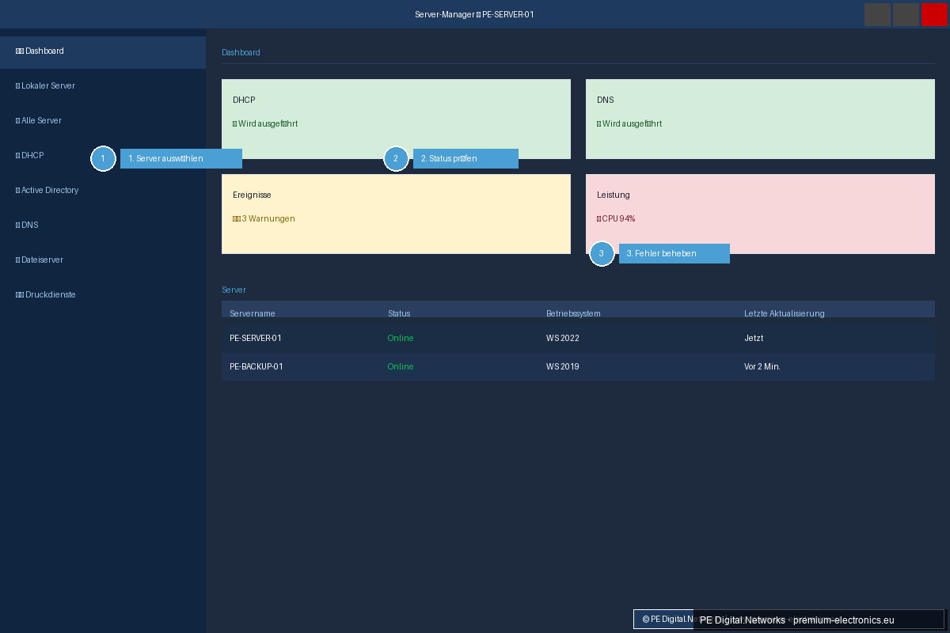The height and width of the screenshot is (633, 950).
Task: Open Dateiserver in the sidebar
Action: click(x=103, y=260)
